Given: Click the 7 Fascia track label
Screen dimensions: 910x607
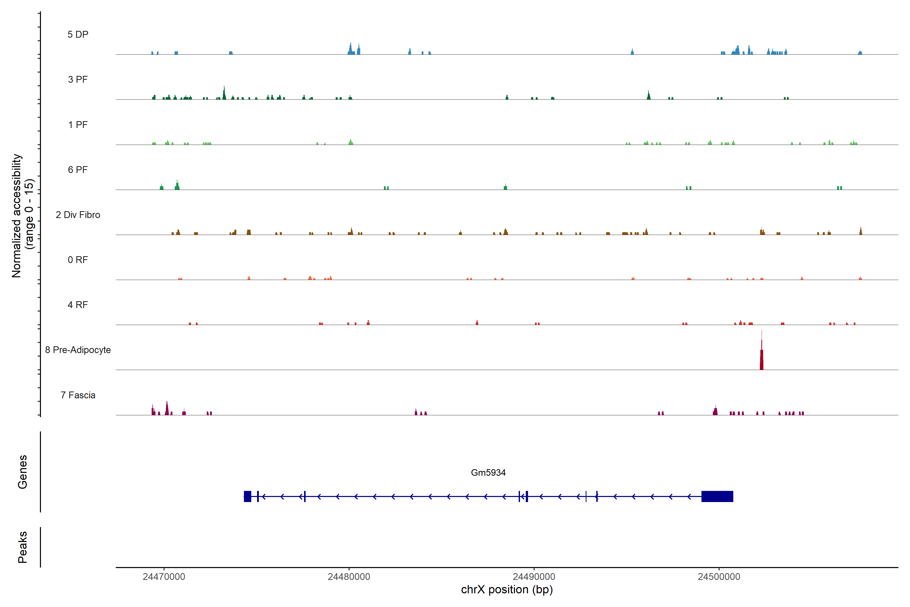Looking at the screenshot, I should click(x=78, y=395).
